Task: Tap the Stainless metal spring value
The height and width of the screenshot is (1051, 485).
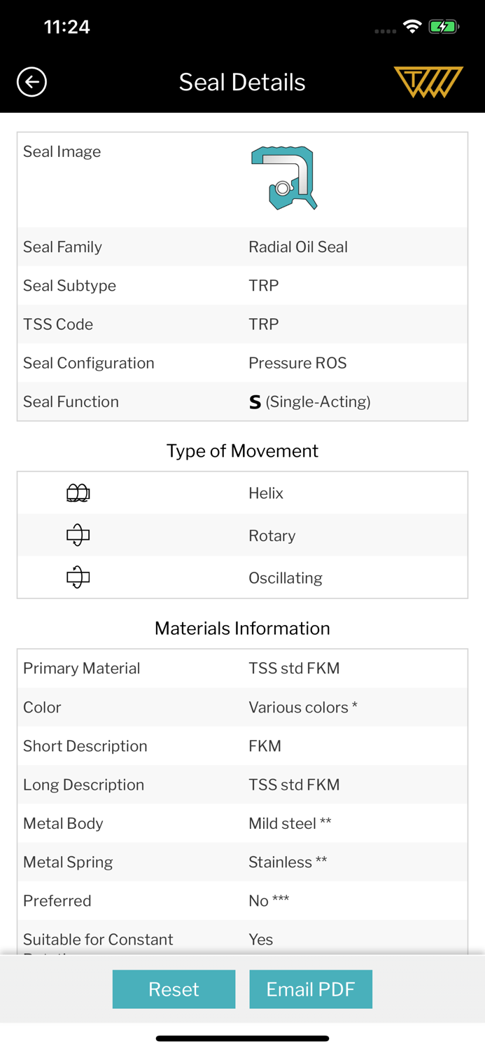Action: tap(288, 862)
